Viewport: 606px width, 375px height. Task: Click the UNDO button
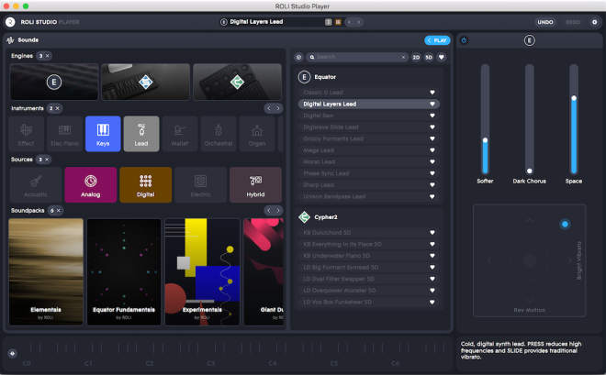[x=545, y=22]
